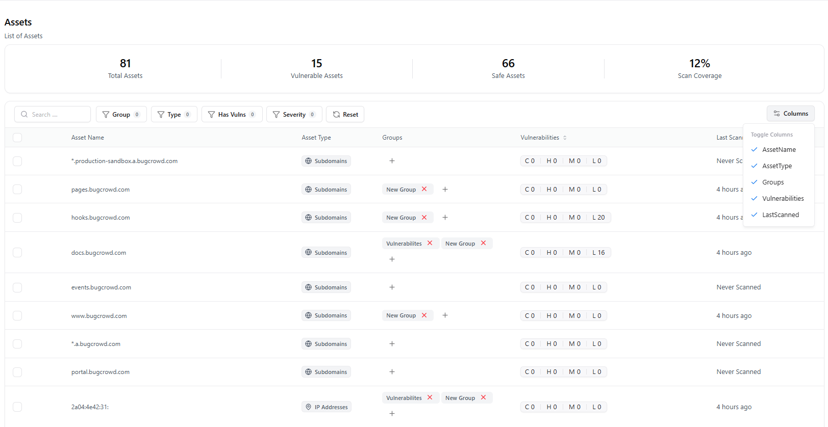Sort by Vulnerabilities column arrows
Viewport: 828px width, 427px height.
tap(565, 138)
